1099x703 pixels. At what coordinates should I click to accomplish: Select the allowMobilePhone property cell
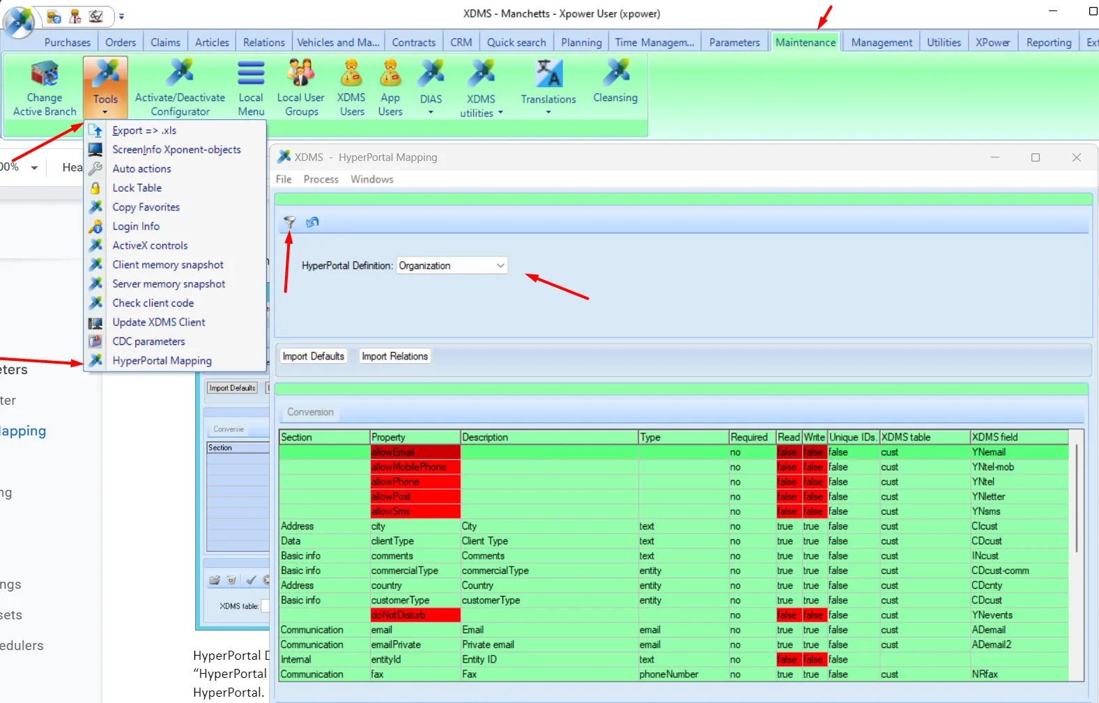[x=415, y=467]
